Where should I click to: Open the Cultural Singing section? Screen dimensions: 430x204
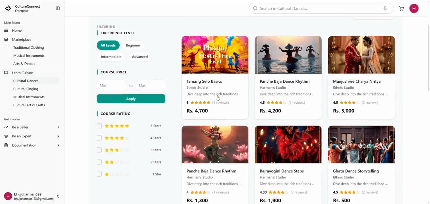(26, 89)
